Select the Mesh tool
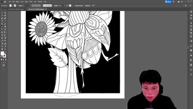193x109 pixels. tap(2, 38)
